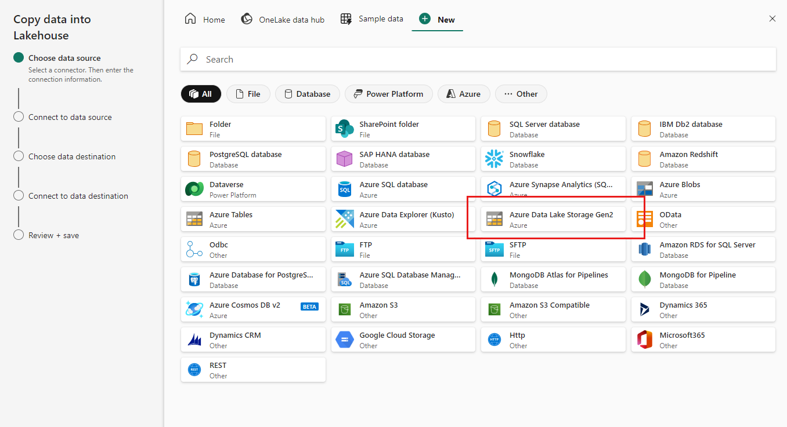
Task: Click the Azure Synapse Analytics icon
Action: [x=494, y=189]
